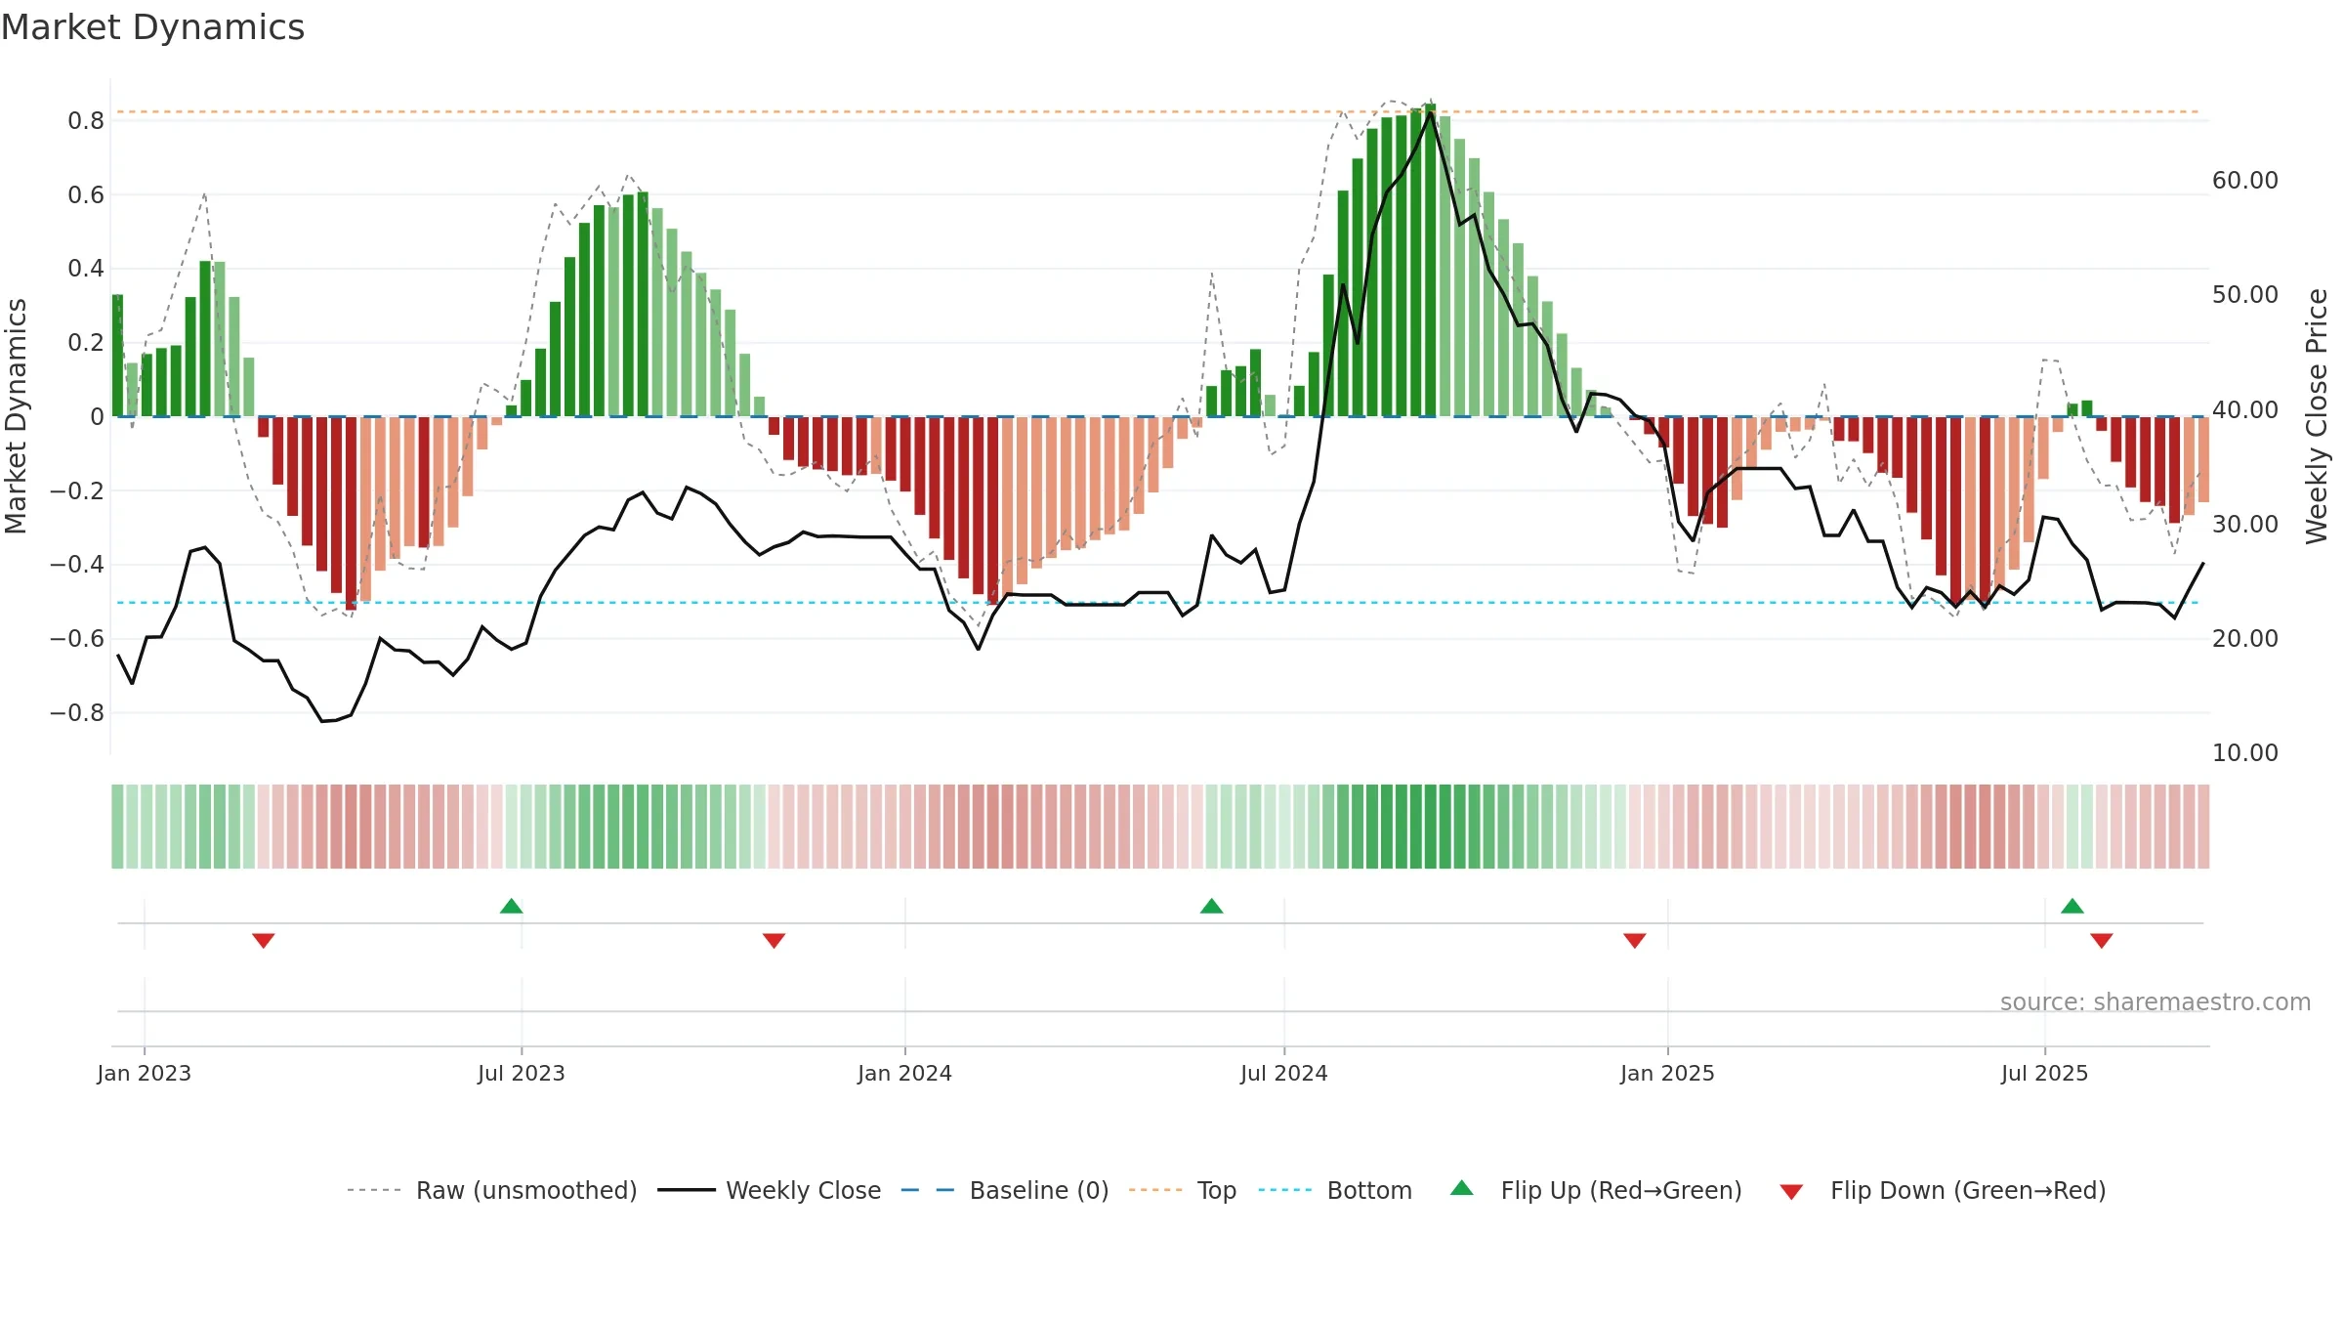Image resolution: width=2344 pixels, height=1319 pixels.
Task: Click the Raw (unsmoothed) legend entry
Action: (x=491, y=1191)
